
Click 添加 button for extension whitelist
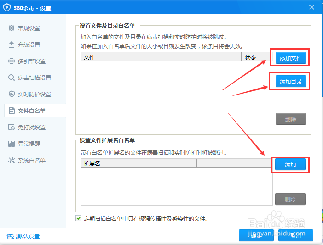(x=290, y=164)
